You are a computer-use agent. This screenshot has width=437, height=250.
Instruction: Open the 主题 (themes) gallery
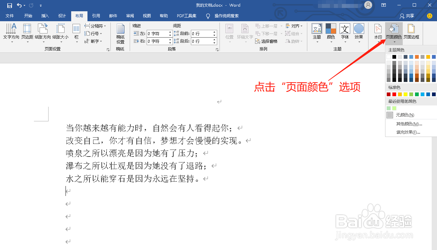316,31
